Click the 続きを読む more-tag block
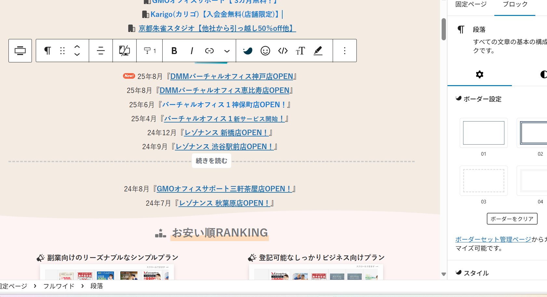 pos(211,161)
